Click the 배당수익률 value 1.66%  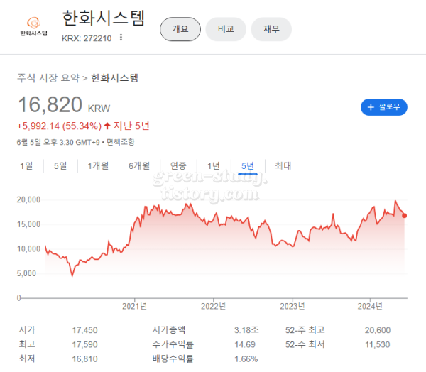(246, 359)
